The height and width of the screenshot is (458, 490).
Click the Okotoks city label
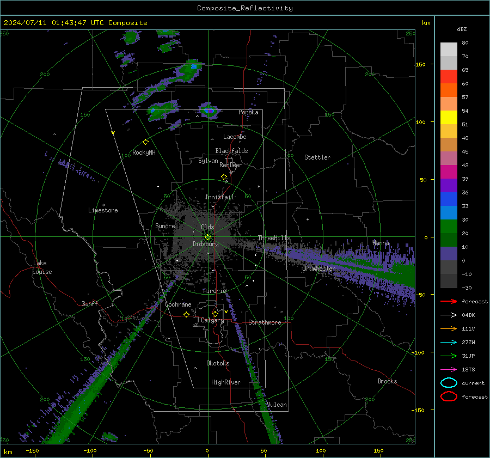coord(218,363)
